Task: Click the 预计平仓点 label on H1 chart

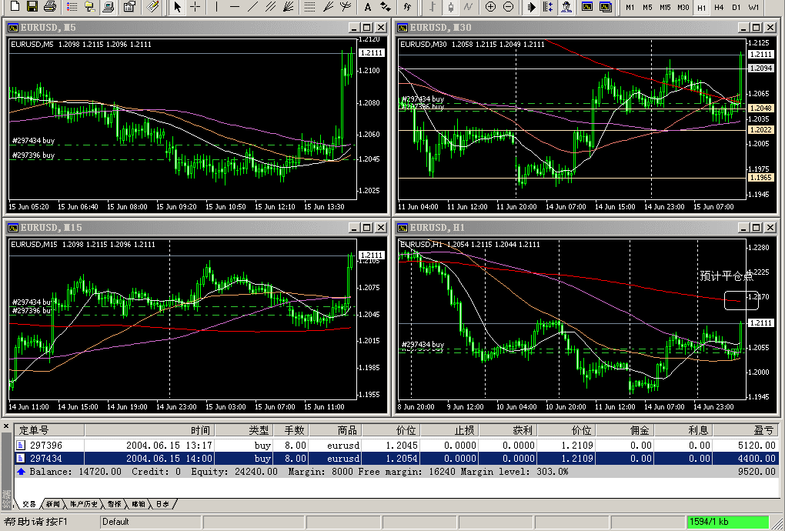Action: pos(727,276)
